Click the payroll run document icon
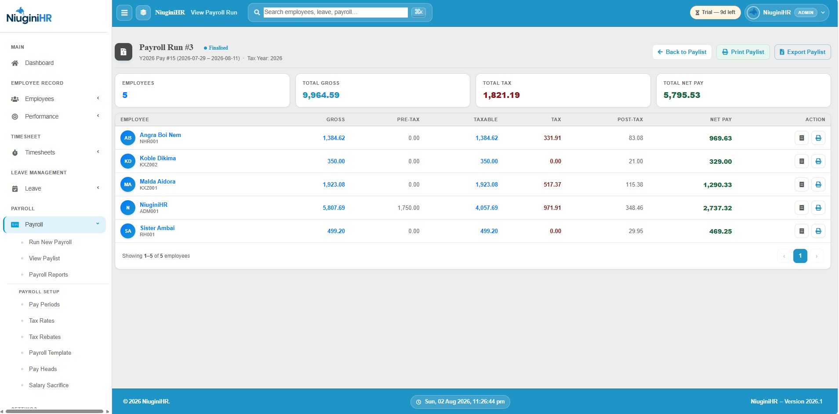The image size is (839, 414). (123, 52)
